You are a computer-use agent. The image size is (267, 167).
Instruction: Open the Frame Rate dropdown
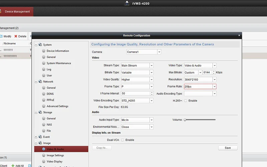[x=214, y=87]
